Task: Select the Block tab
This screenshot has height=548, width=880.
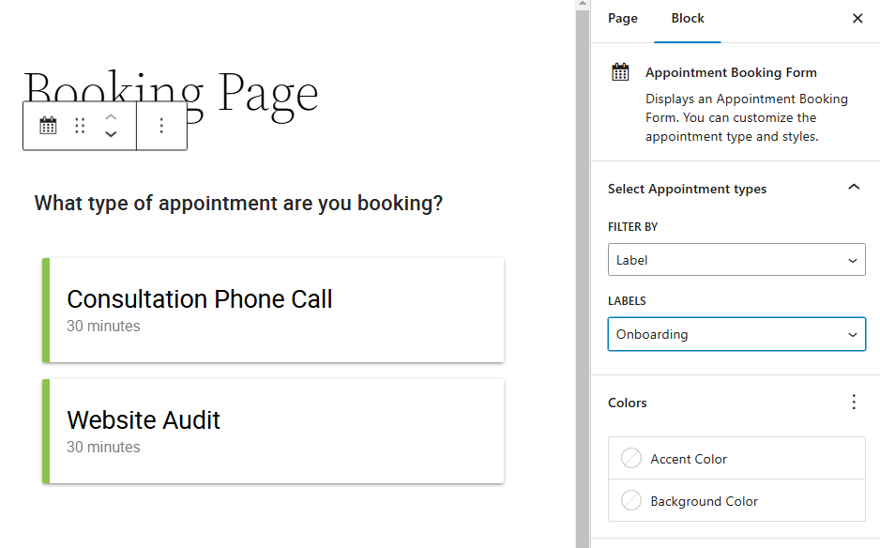Action: tap(688, 19)
